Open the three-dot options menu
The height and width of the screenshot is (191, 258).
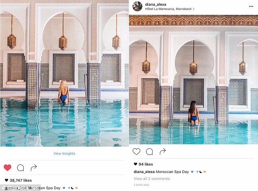[251, 7]
